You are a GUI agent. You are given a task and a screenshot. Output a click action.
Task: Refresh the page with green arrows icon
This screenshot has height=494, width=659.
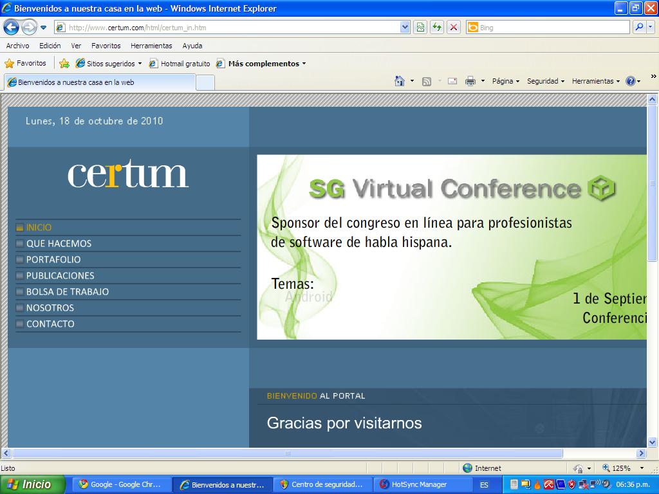pos(437,28)
